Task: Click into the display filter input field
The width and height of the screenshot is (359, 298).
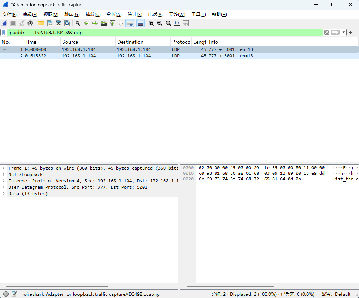Action: coord(165,32)
